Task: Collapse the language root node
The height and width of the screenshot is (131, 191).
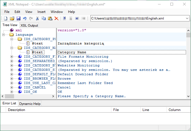Action: pyautogui.click(x=3, y=35)
